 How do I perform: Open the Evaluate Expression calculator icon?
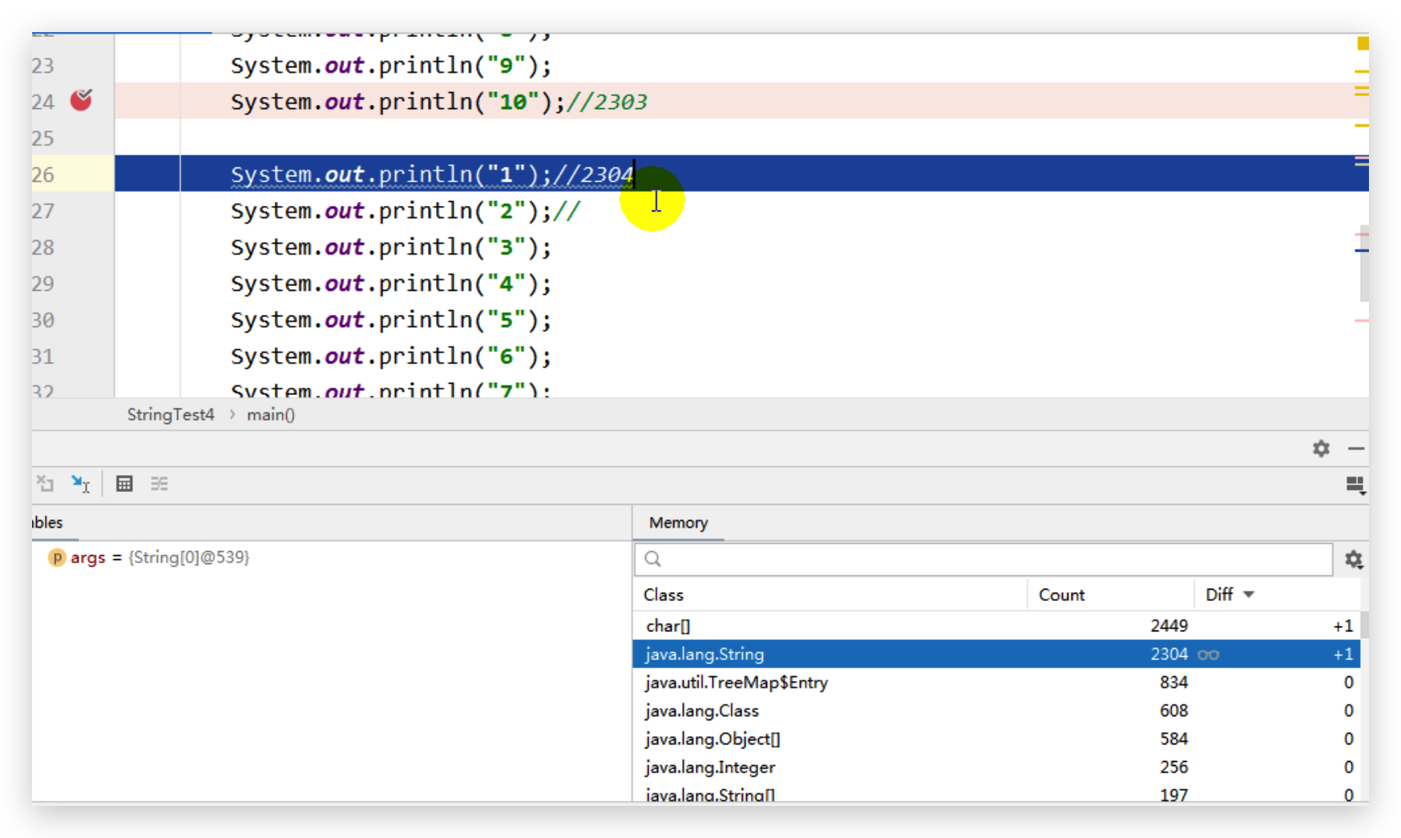pos(124,484)
